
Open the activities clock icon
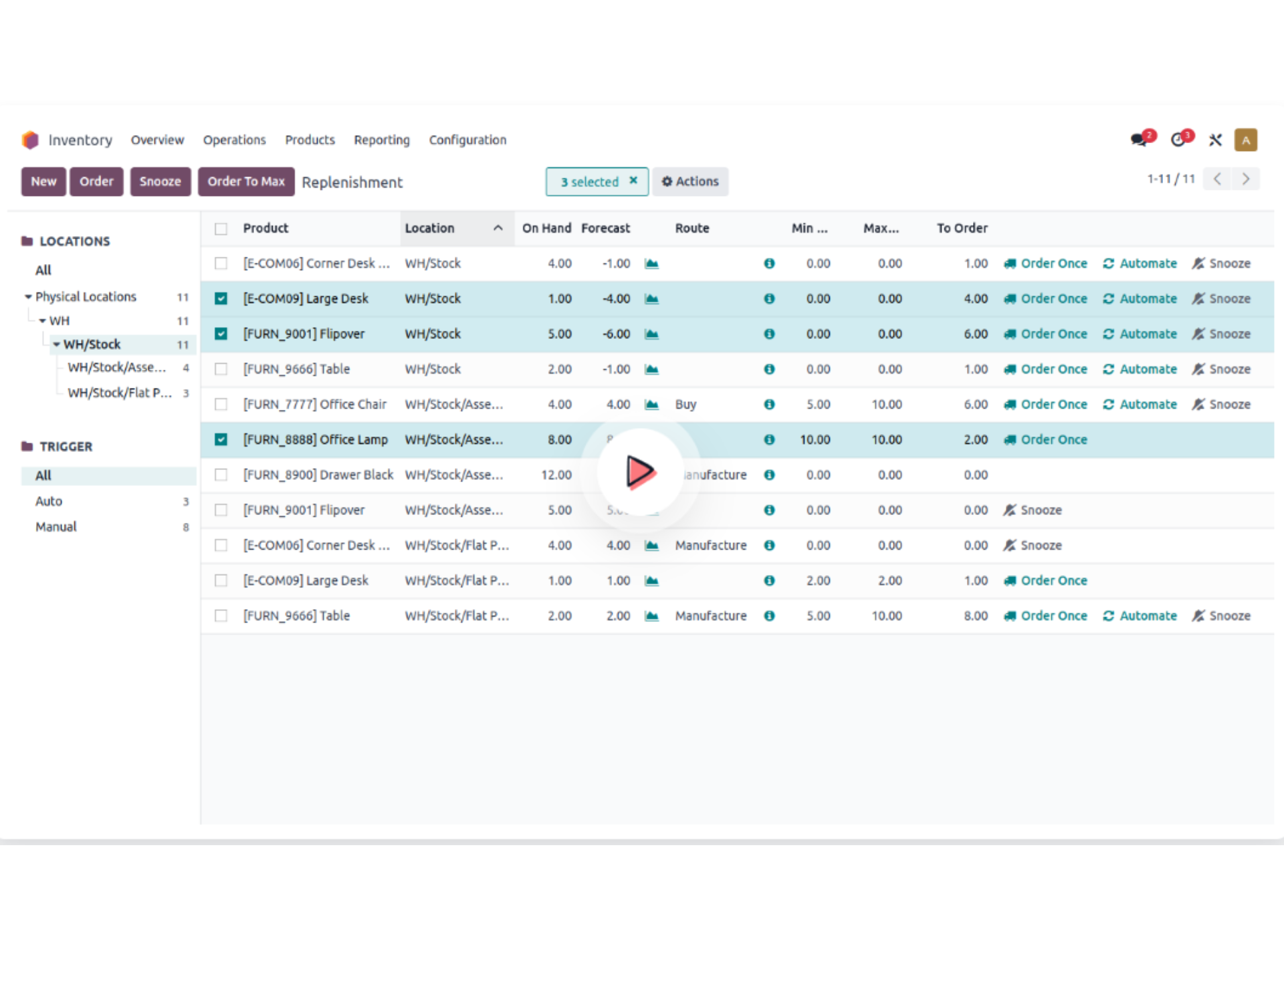[x=1179, y=140]
